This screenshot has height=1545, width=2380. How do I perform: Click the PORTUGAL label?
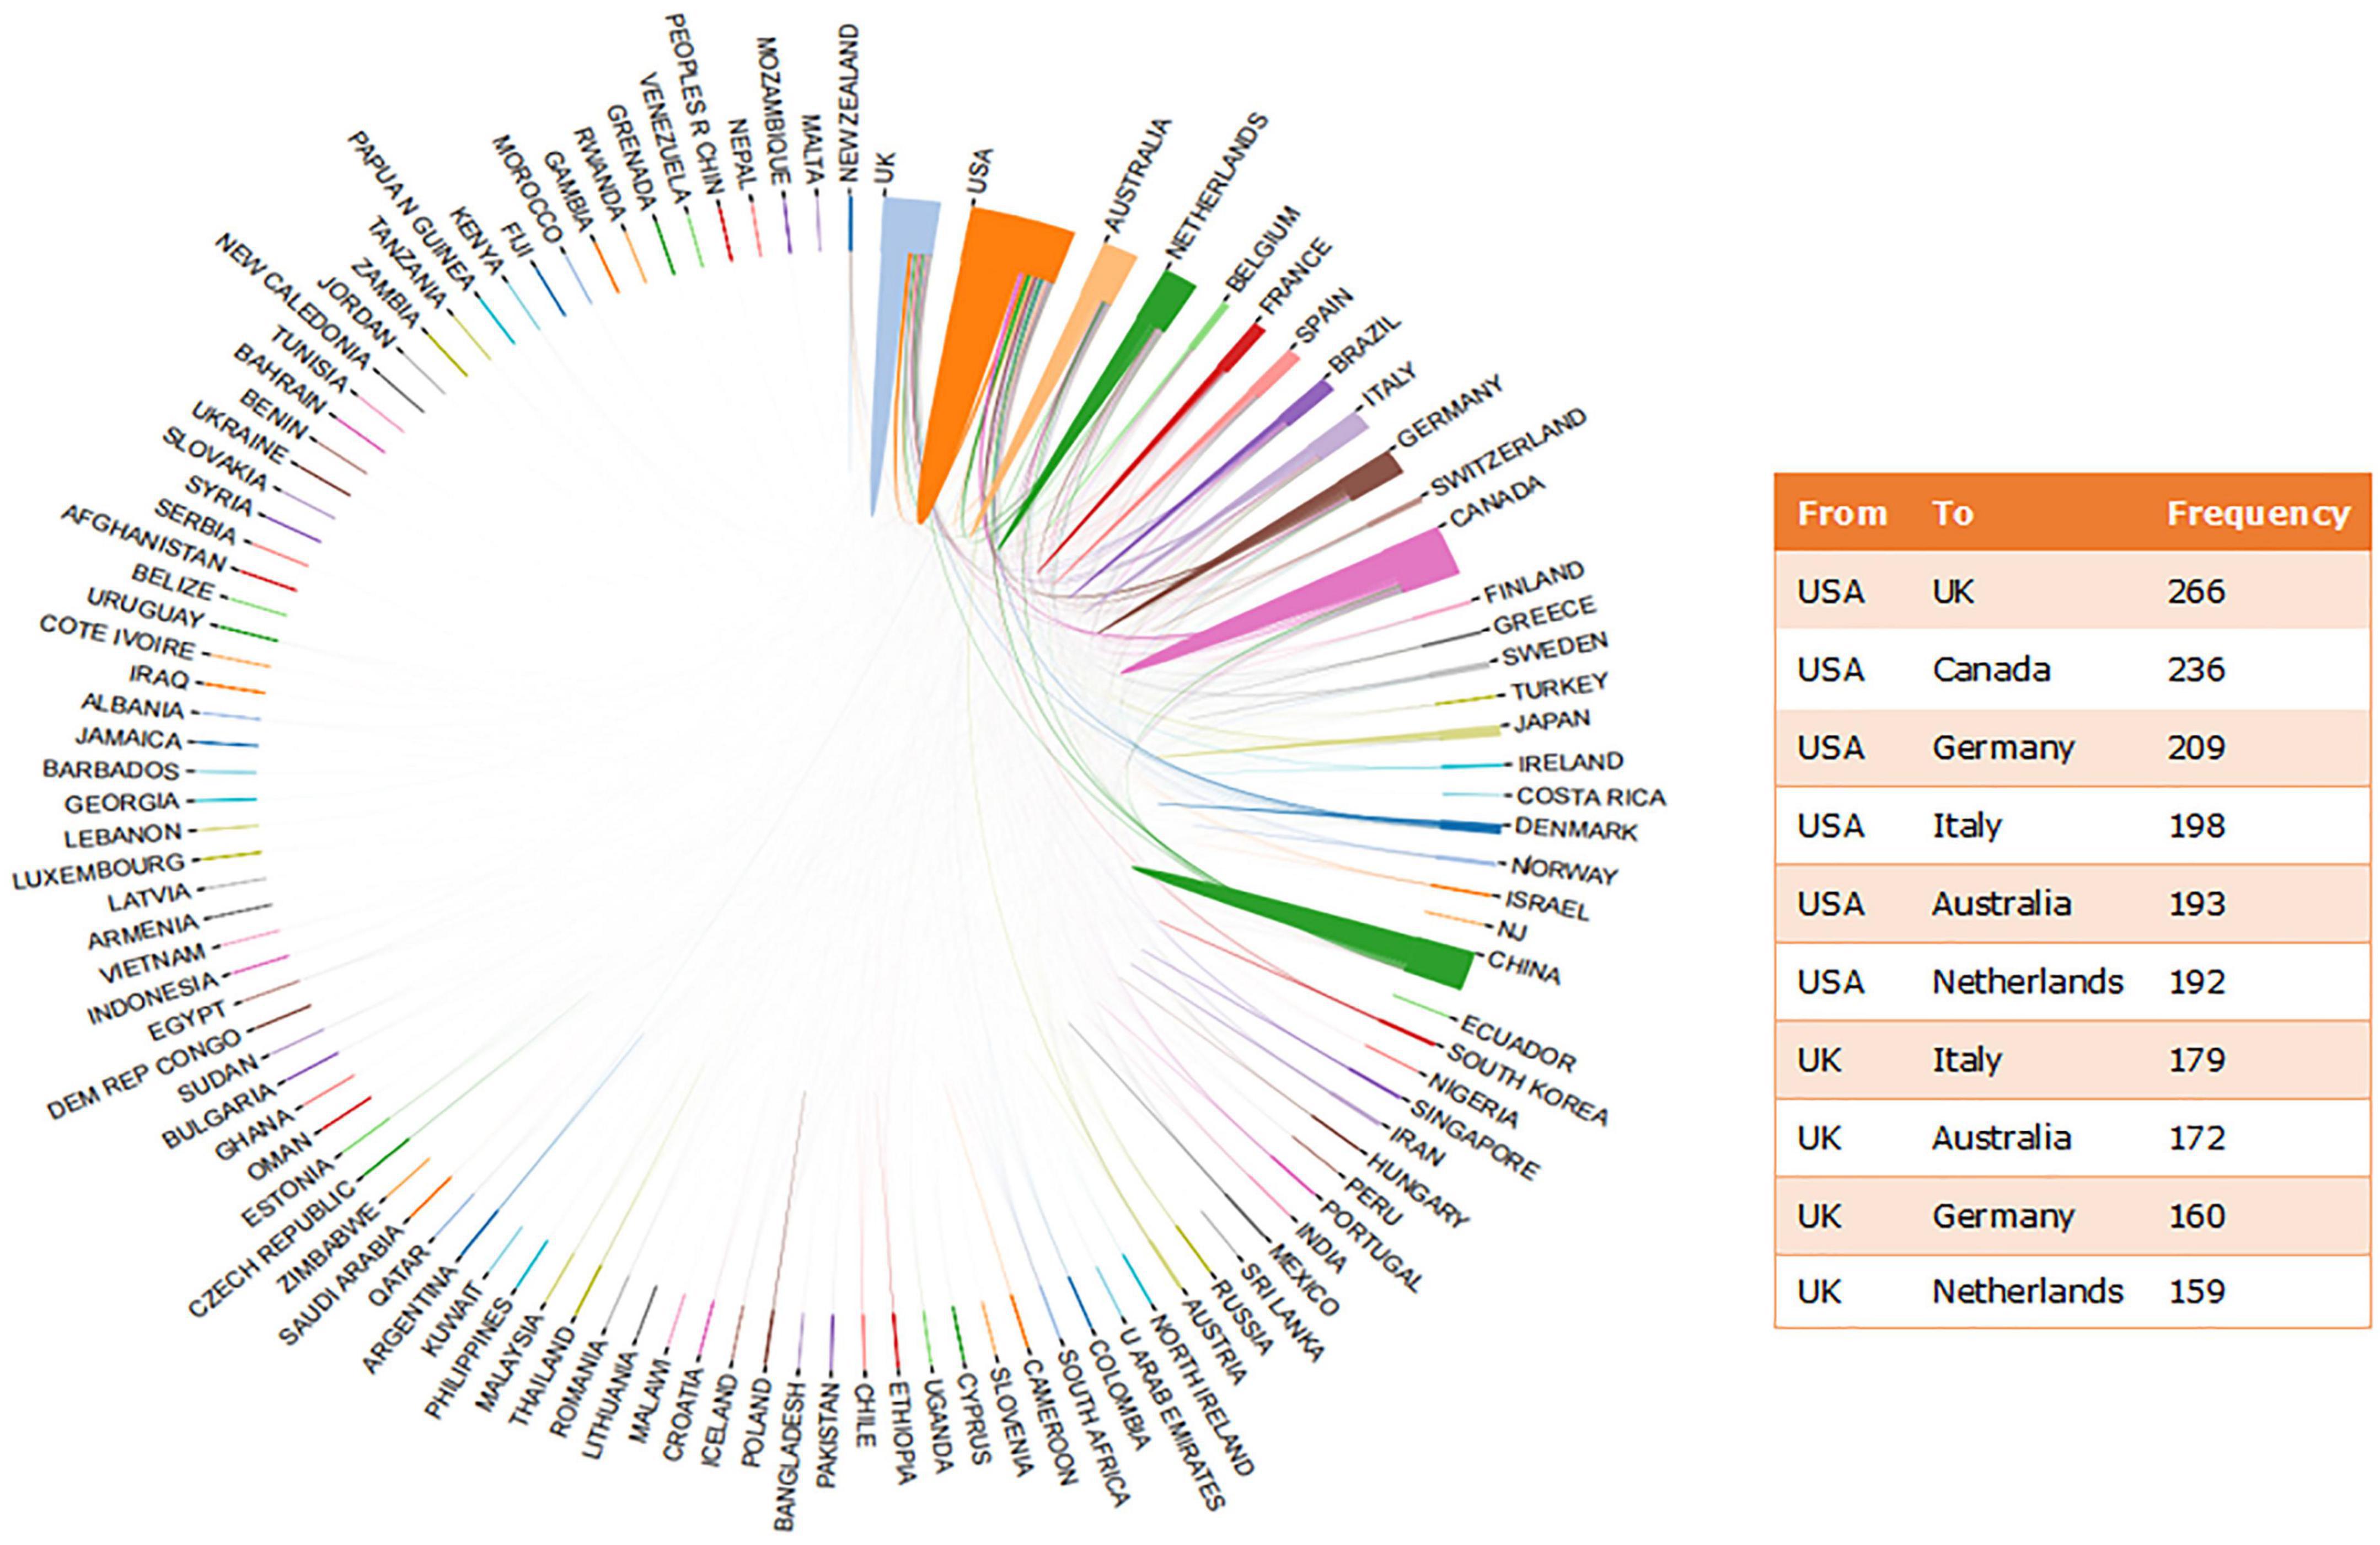[x=1372, y=1246]
